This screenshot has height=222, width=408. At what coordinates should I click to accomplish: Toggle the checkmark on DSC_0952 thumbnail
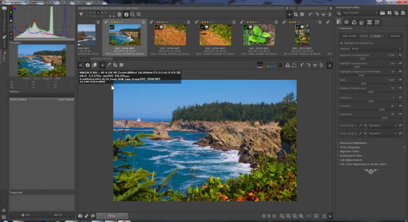pos(246,28)
